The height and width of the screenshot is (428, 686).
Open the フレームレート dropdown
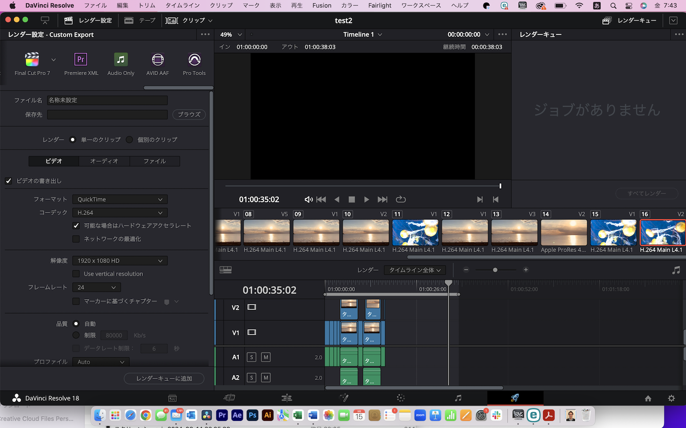click(x=96, y=287)
